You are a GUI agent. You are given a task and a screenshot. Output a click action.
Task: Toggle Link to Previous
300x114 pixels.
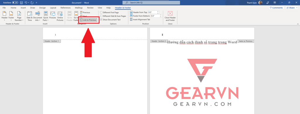tap(88, 20)
